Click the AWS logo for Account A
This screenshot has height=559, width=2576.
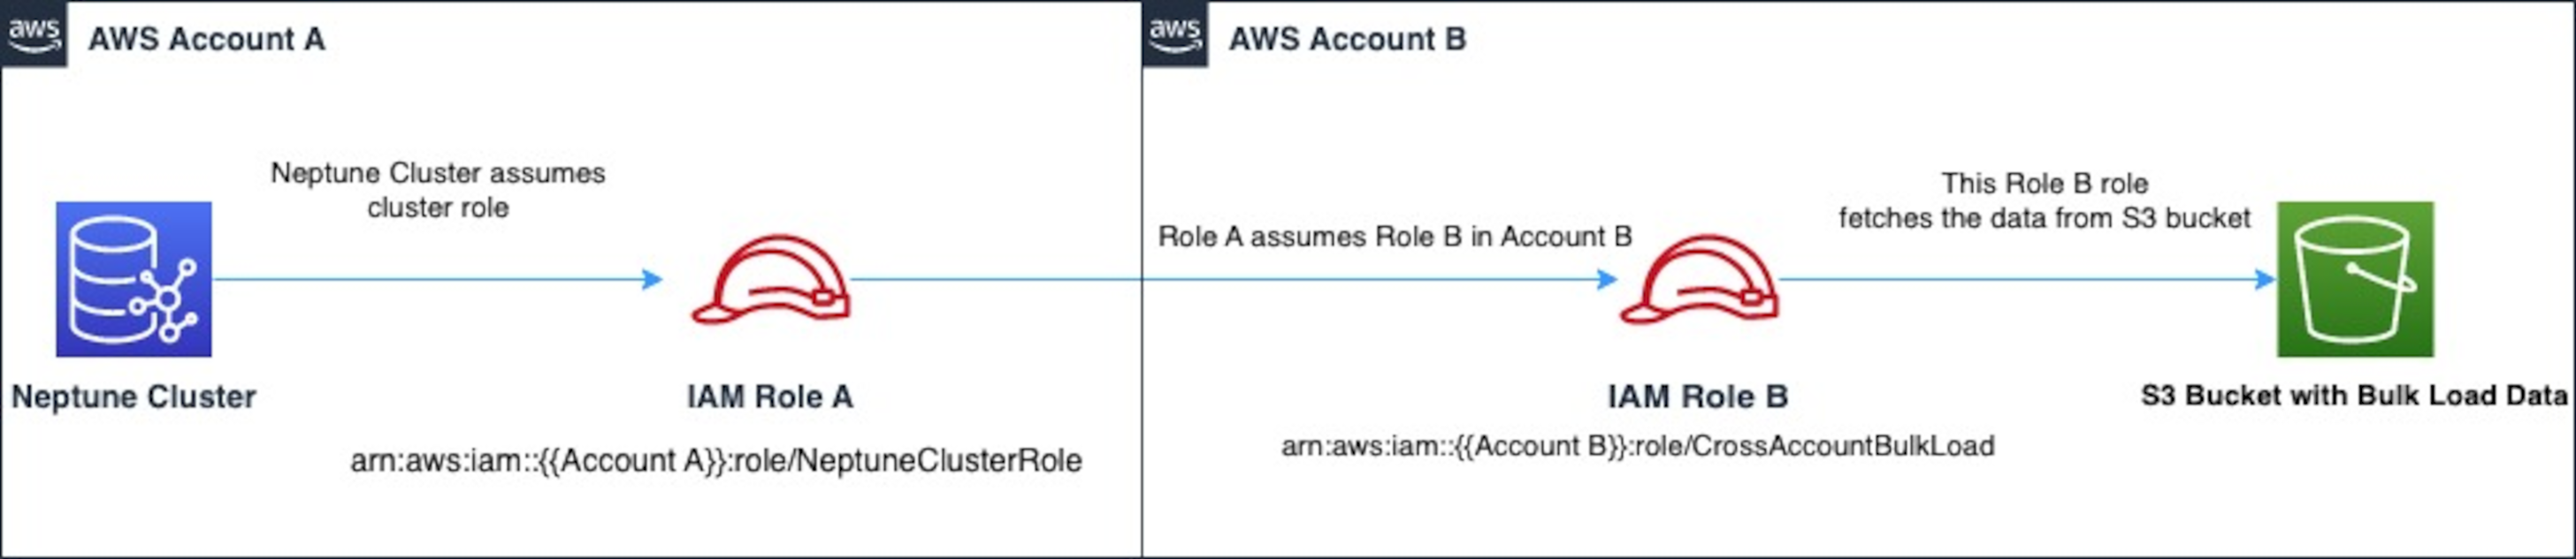click(34, 33)
